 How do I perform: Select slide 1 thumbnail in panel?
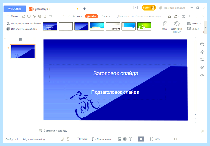pyautogui.click(x=23, y=51)
